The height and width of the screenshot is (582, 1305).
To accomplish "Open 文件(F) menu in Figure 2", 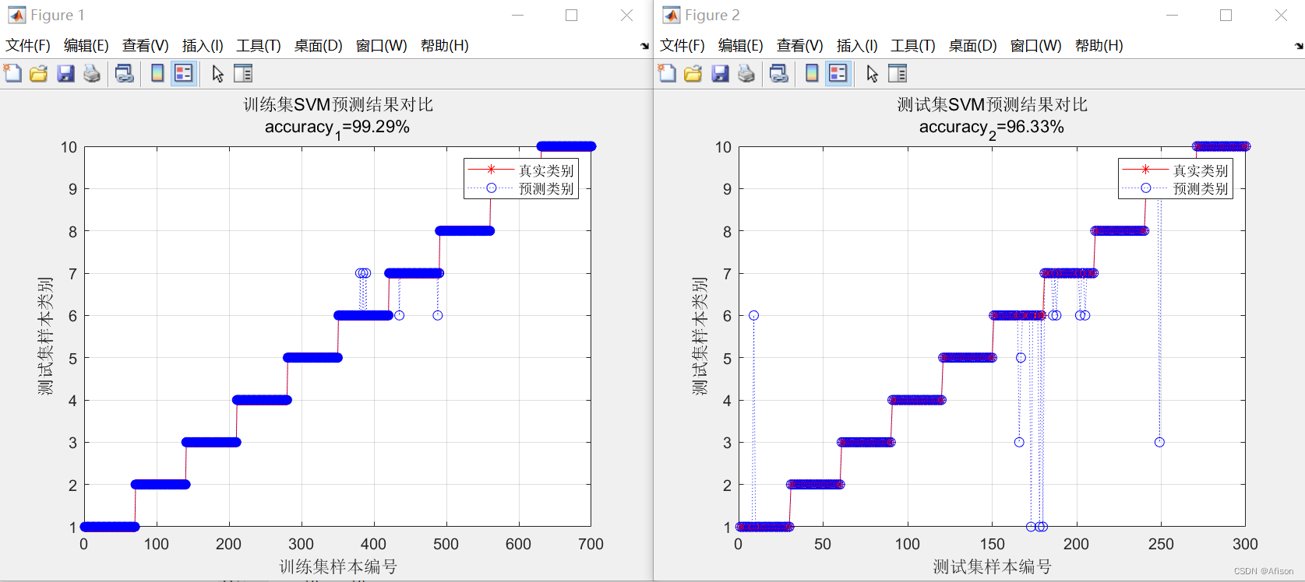I will pyautogui.click(x=682, y=45).
